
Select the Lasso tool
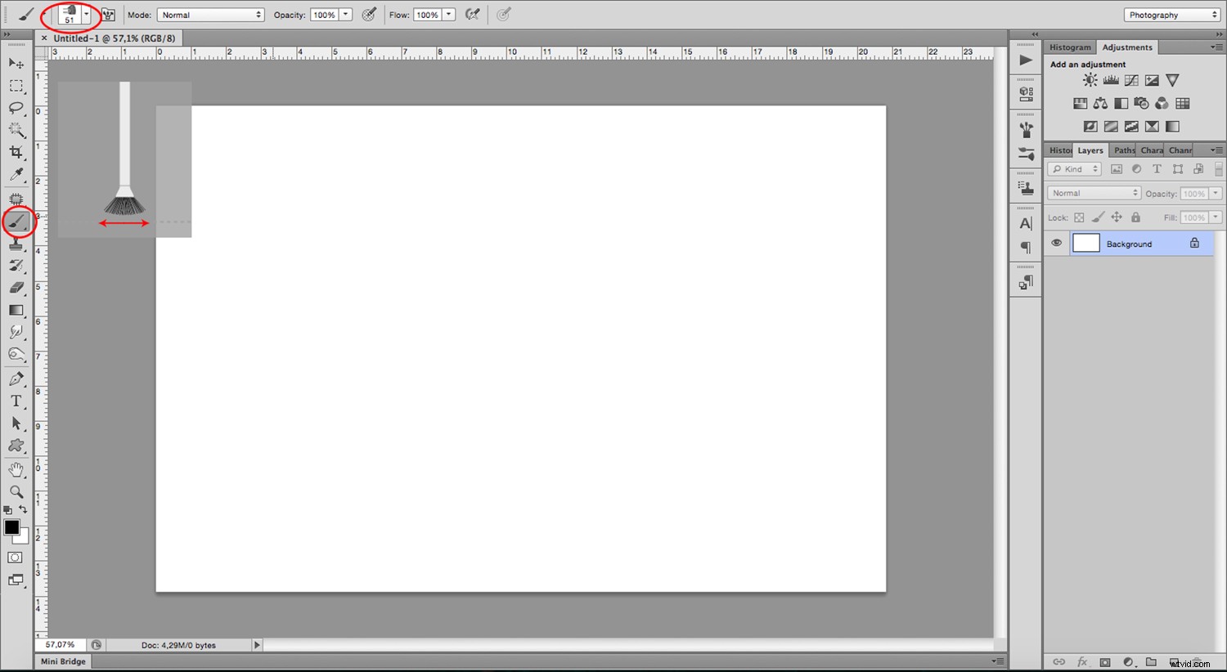tap(16, 108)
